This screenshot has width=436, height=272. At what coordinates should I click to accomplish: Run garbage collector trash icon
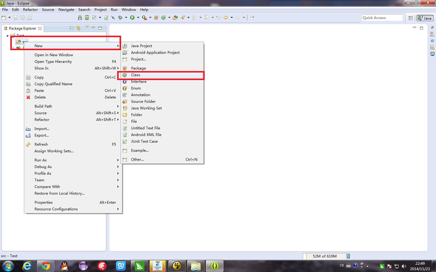coord(348,256)
